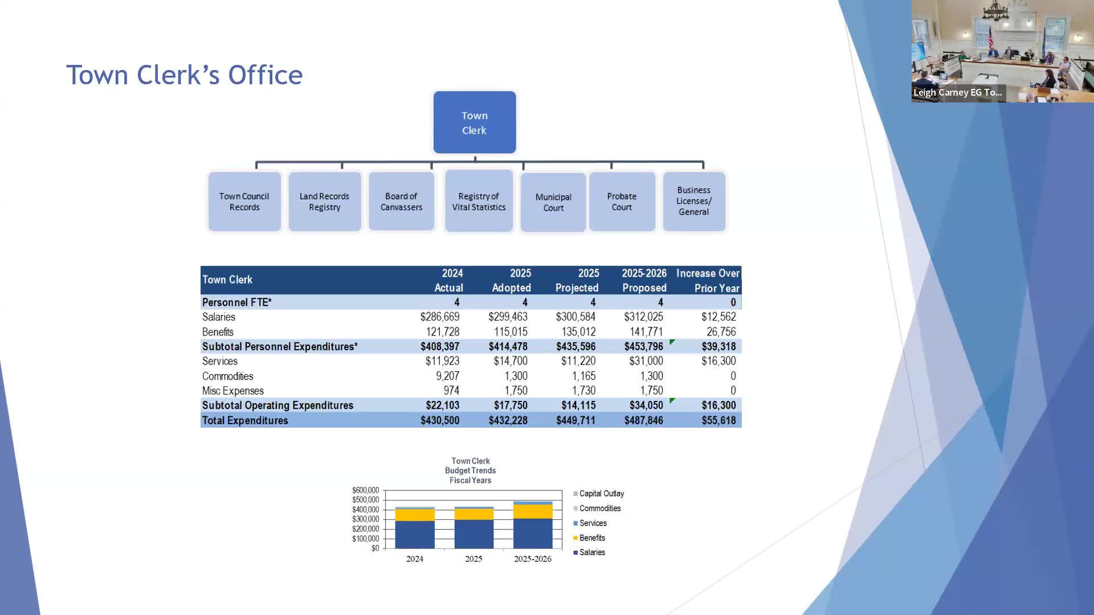
Task: Click the Town Clerk's Office slide title
Action: 184,75
